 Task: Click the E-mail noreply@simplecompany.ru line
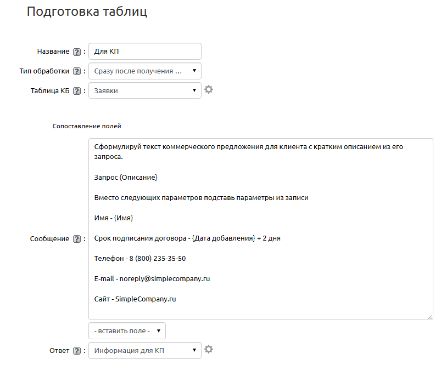click(x=152, y=279)
